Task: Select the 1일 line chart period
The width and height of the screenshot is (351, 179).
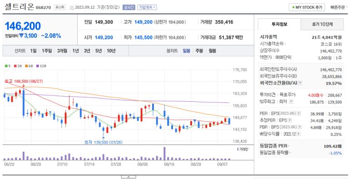Action: pyautogui.click(x=33, y=51)
